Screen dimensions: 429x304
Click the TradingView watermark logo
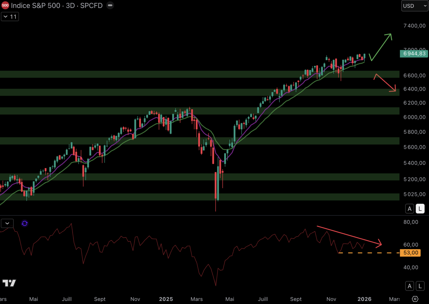[x=9, y=283]
